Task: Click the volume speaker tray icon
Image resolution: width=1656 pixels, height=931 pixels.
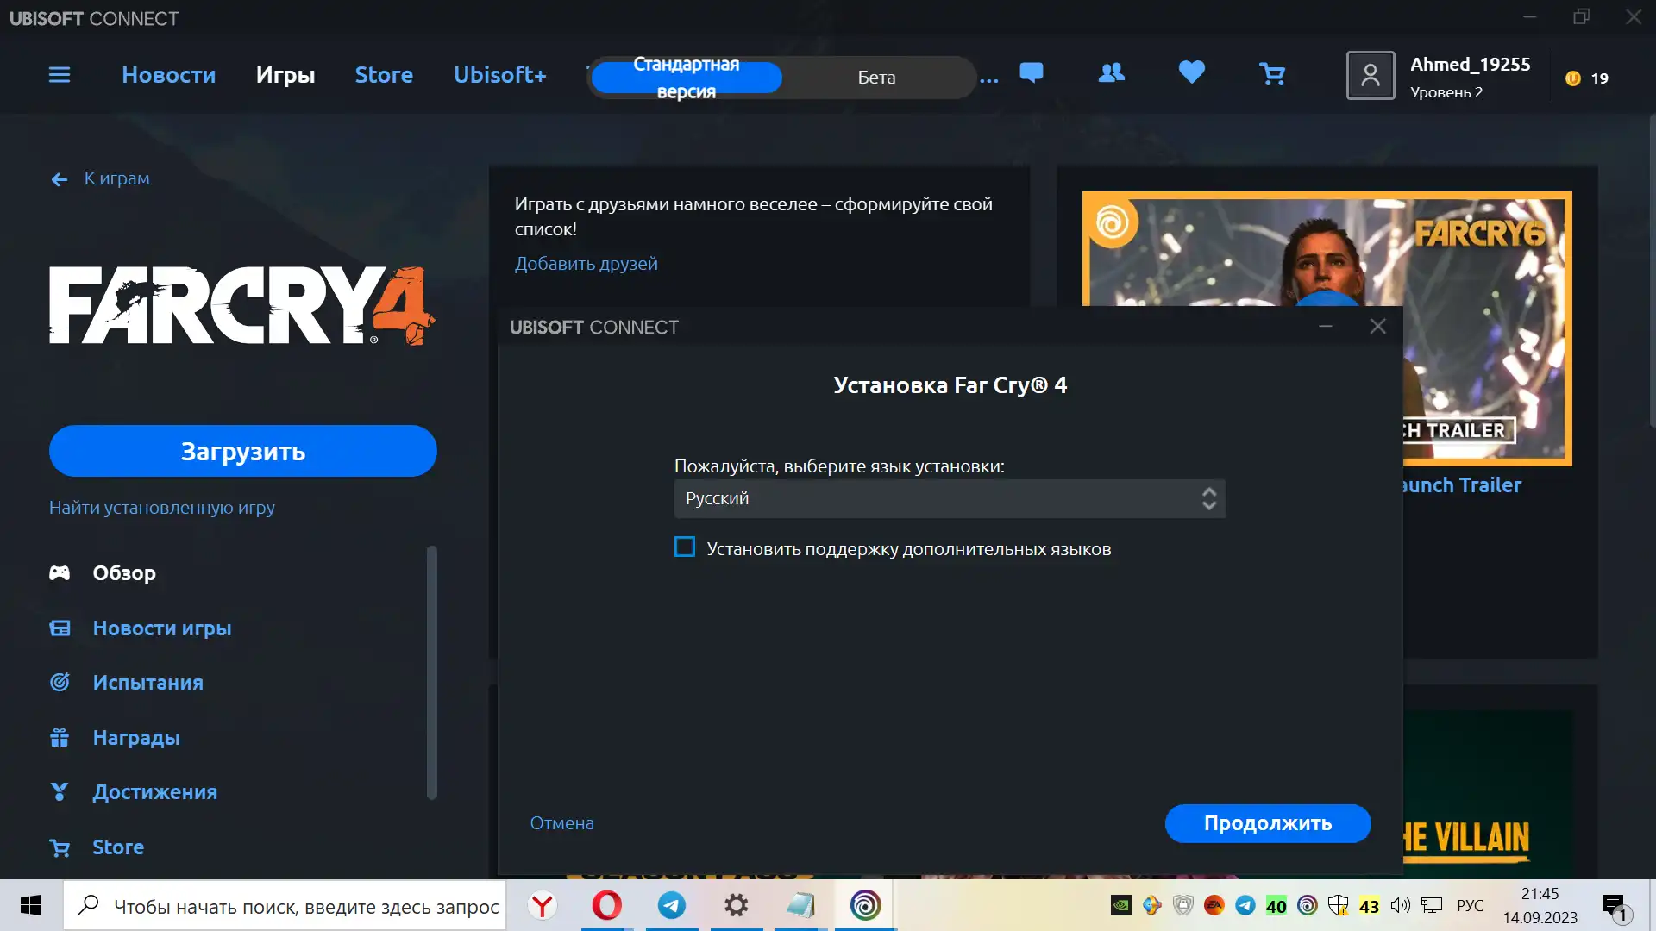Action: click(1401, 905)
